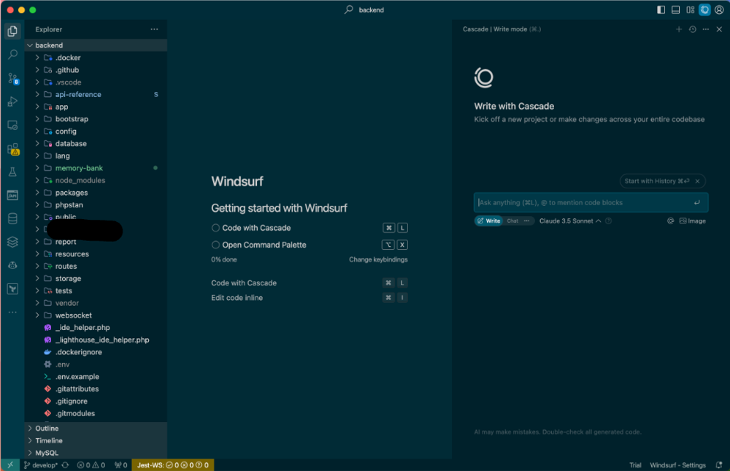Open notifications bell in status bar
730x471 pixels.
(x=719, y=465)
